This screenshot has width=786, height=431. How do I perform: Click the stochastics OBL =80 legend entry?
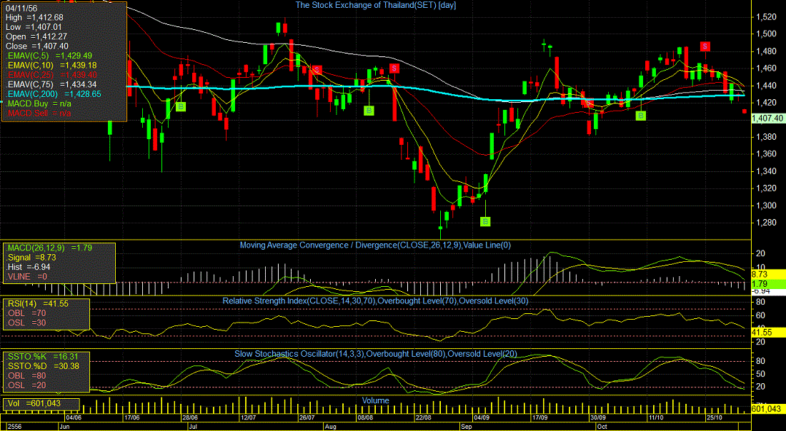pos(26,375)
